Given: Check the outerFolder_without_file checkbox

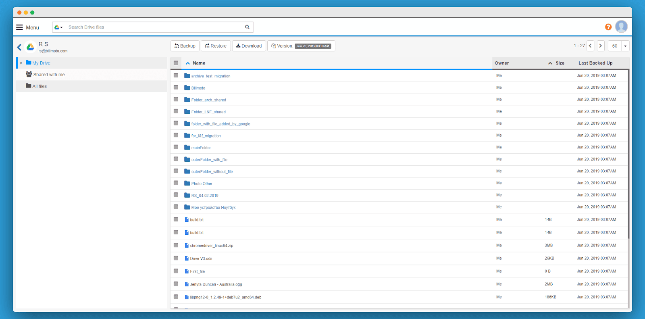Looking at the screenshot, I should [x=176, y=171].
